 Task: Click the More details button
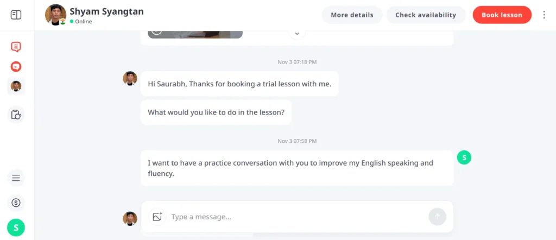point(352,15)
